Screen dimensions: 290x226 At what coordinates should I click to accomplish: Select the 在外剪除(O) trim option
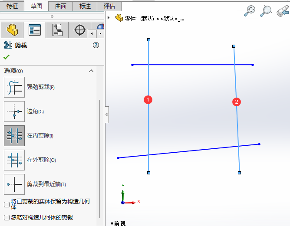pyautogui.click(x=14, y=160)
